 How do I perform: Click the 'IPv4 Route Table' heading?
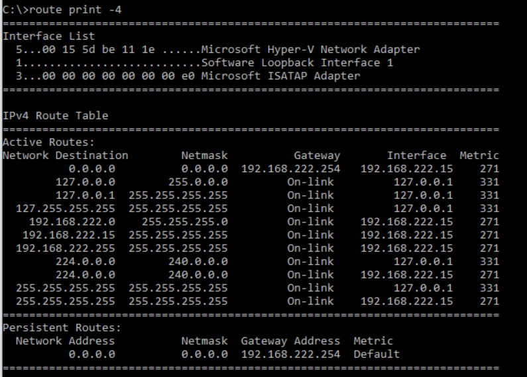click(x=56, y=115)
